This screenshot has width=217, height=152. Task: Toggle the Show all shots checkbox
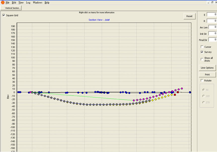point(202,59)
